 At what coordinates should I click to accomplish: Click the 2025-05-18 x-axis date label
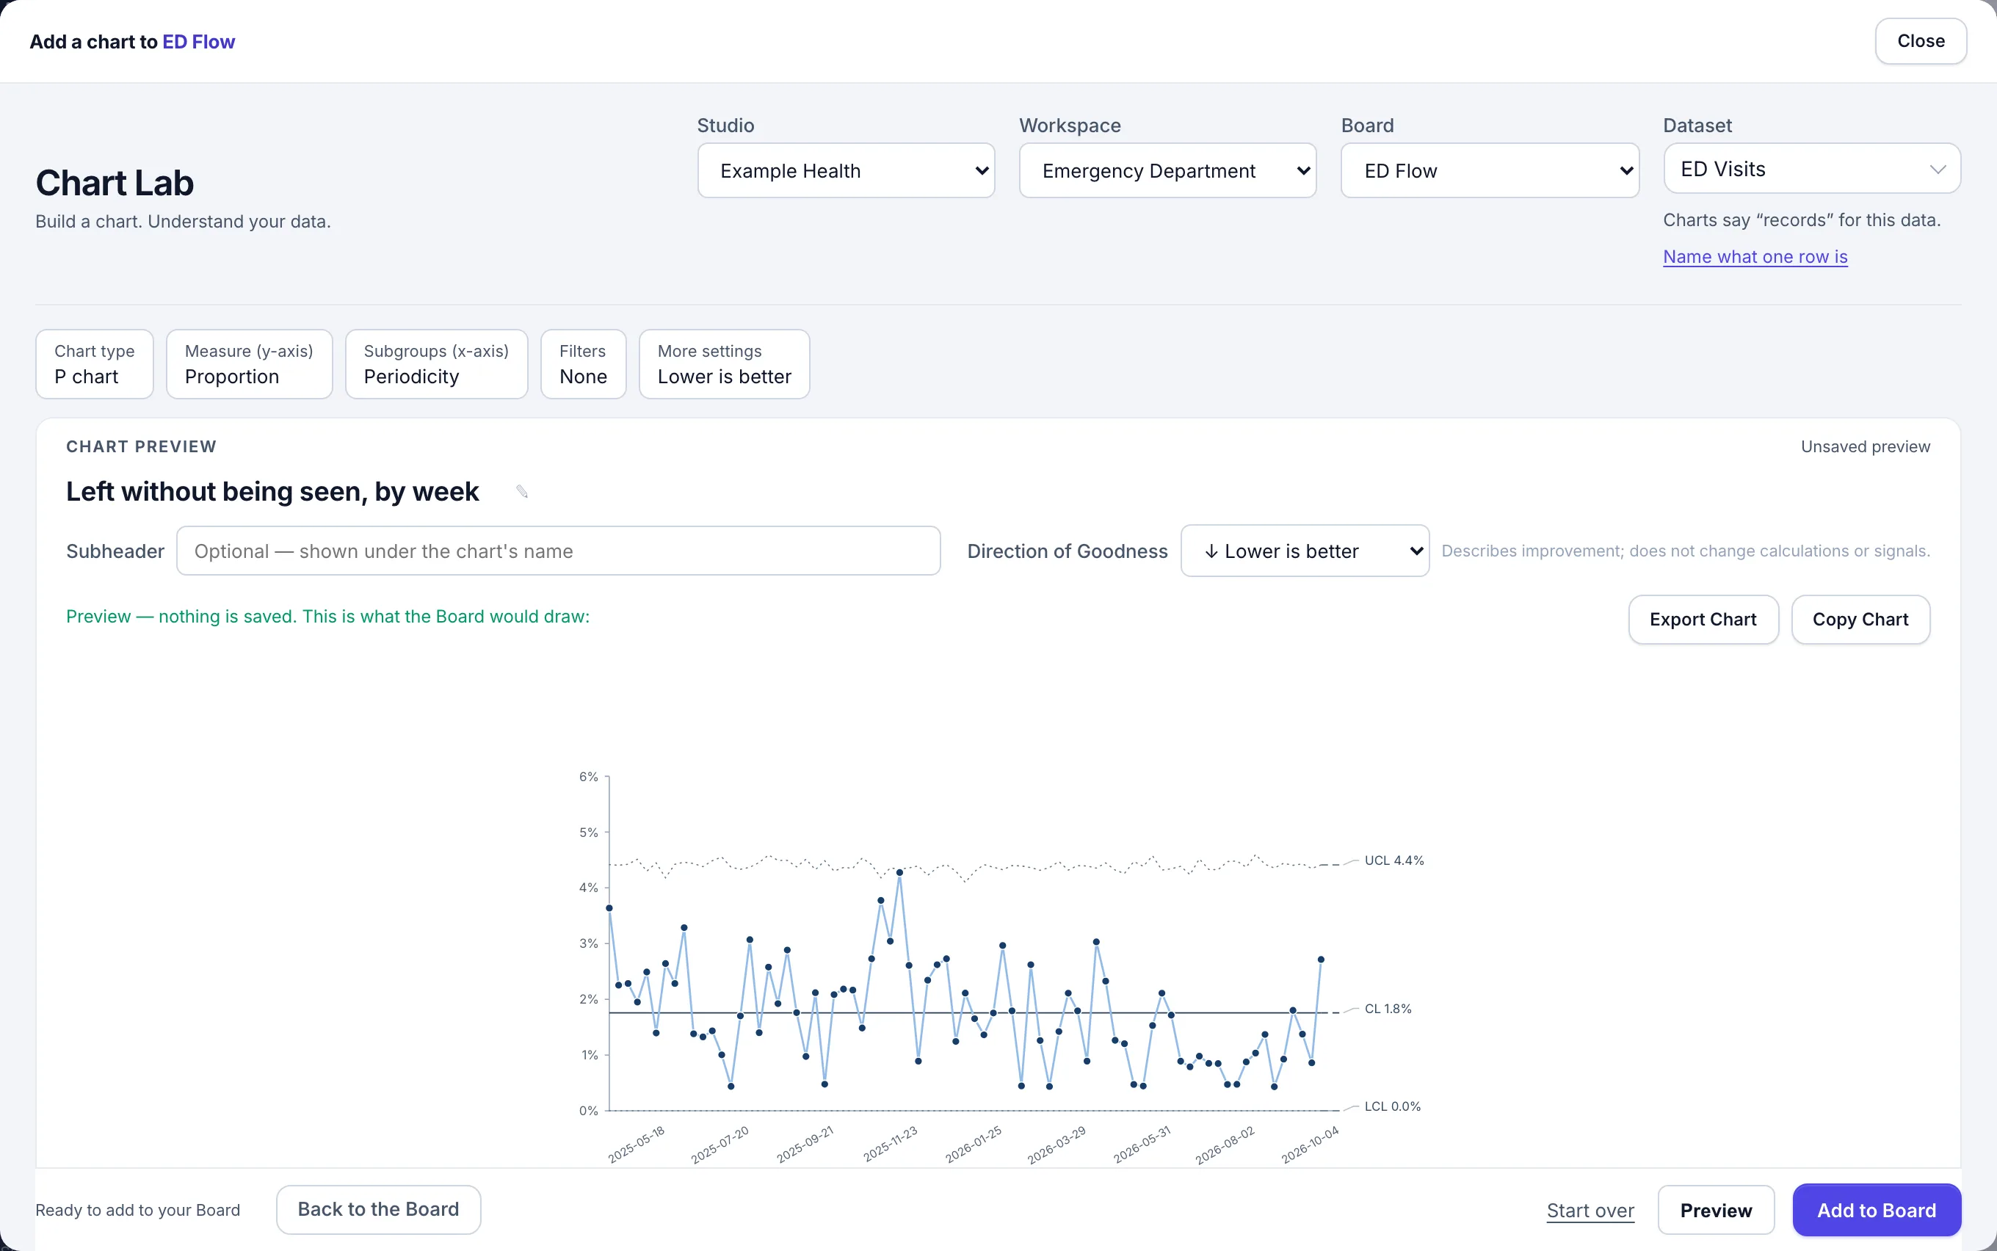pyautogui.click(x=636, y=1145)
